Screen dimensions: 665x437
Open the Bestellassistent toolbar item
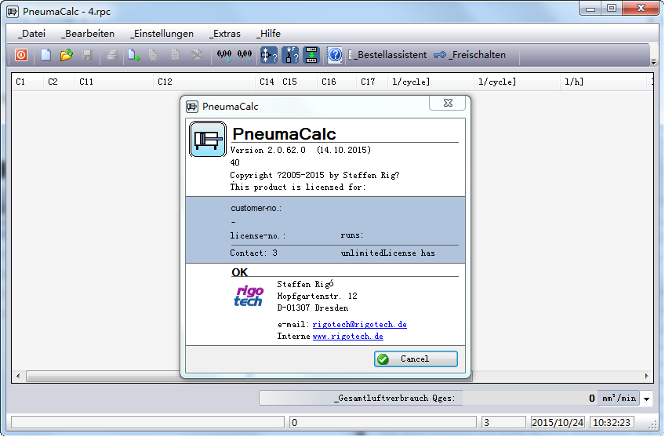[x=391, y=55]
